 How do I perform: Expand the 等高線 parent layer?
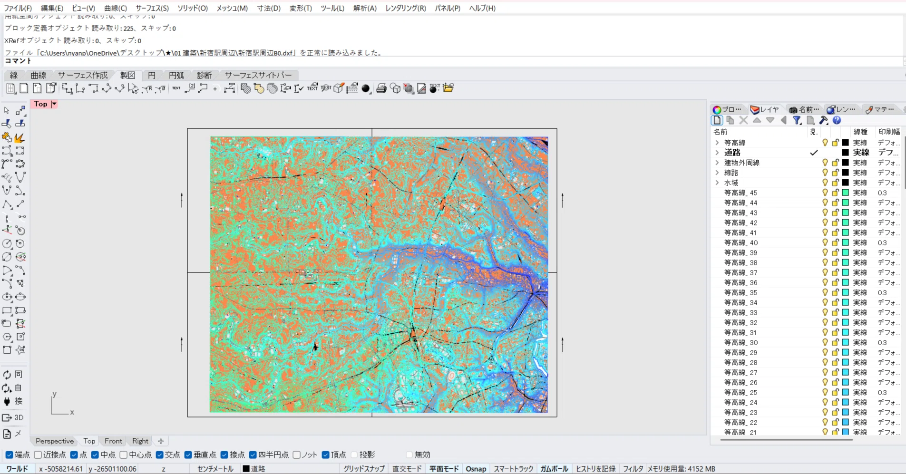click(717, 142)
